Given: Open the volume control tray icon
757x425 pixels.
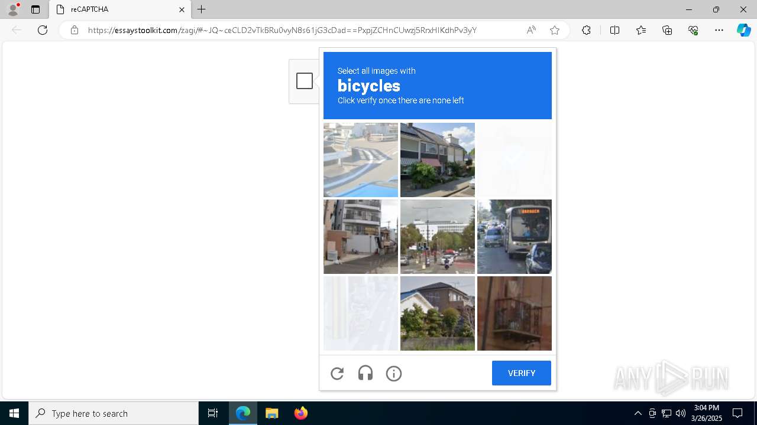Looking at the screenshot, I should (x=681, y=413).
